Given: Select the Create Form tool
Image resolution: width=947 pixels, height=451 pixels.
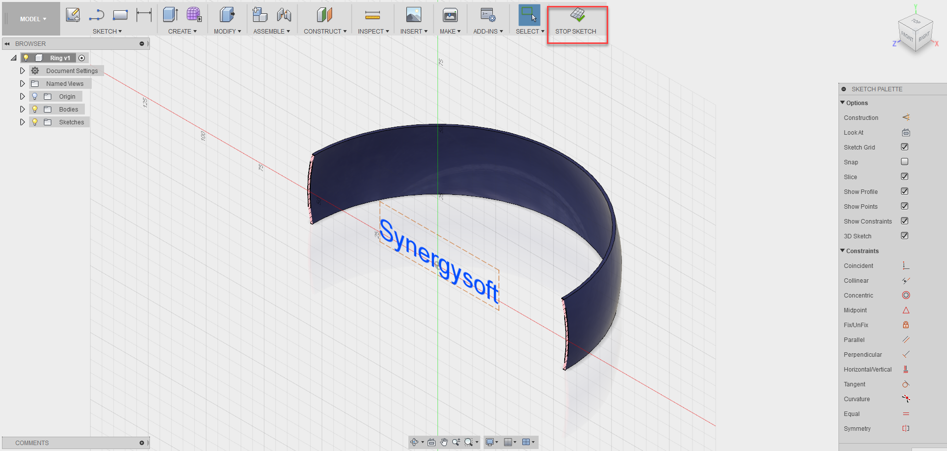Looking at the screenshot, I should 194,15.
